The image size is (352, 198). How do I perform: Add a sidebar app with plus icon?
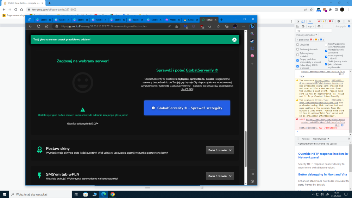point(252,64)
